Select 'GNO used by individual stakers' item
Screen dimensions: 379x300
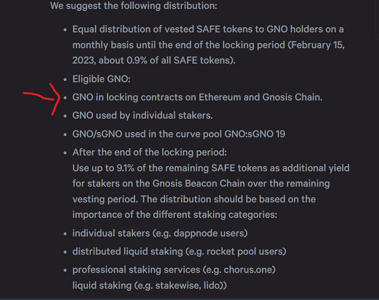(142, 115)
